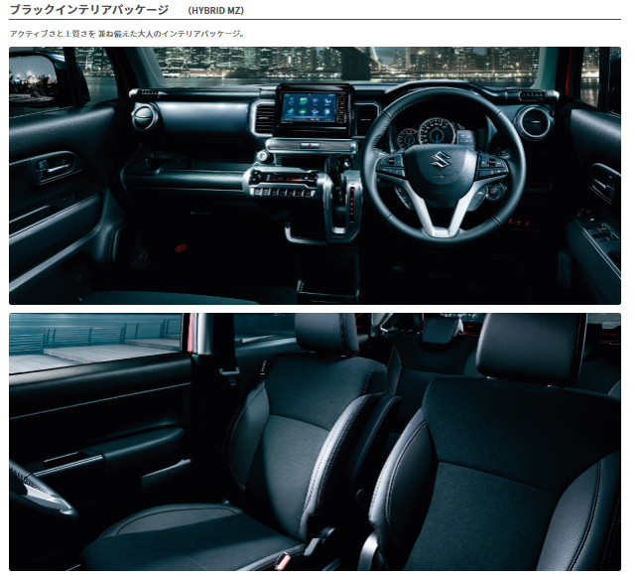Click the (HYBRID MZ) grade label
This screenshot has width=642, height=575.
(x=215, y=11)
